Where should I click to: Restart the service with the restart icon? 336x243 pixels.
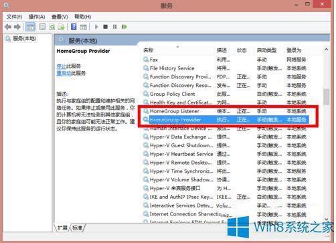click(124, 27)
